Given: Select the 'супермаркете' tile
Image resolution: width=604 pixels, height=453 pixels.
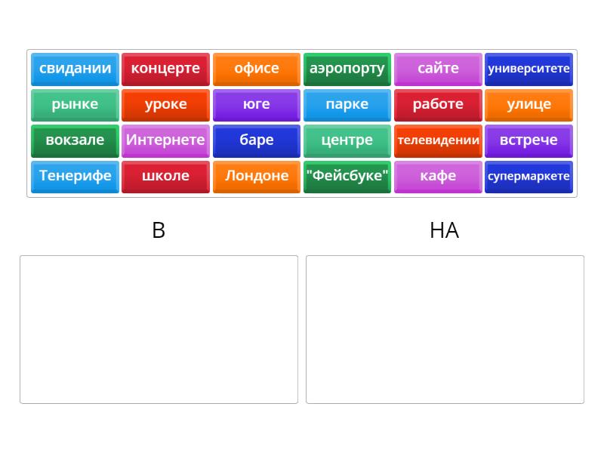Looking at the screenshot, I should [528, 177].
